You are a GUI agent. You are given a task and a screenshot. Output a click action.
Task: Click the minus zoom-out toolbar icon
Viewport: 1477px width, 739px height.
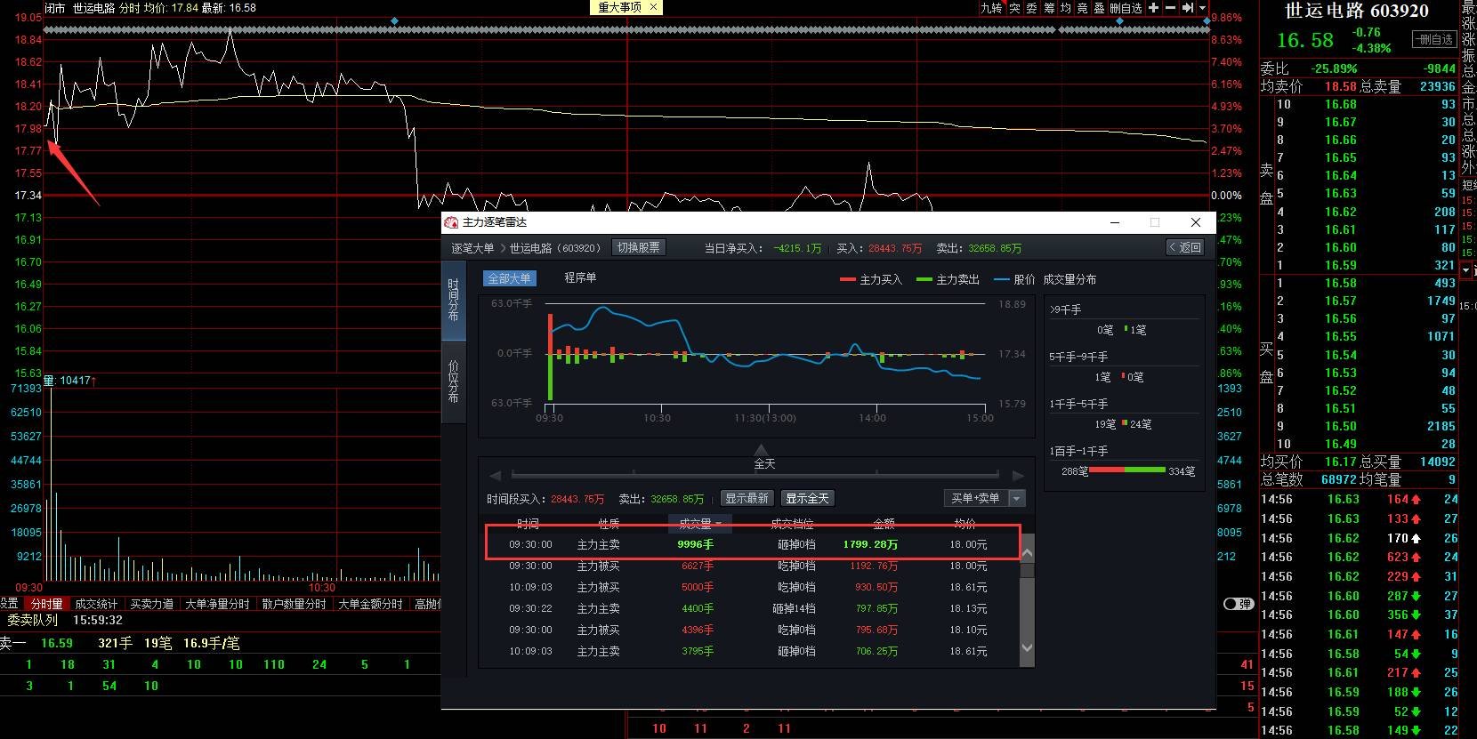[1171, 7]
